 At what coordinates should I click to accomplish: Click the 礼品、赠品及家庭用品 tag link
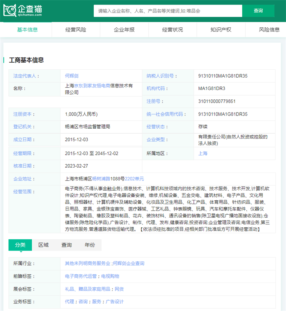coord(88,289)
